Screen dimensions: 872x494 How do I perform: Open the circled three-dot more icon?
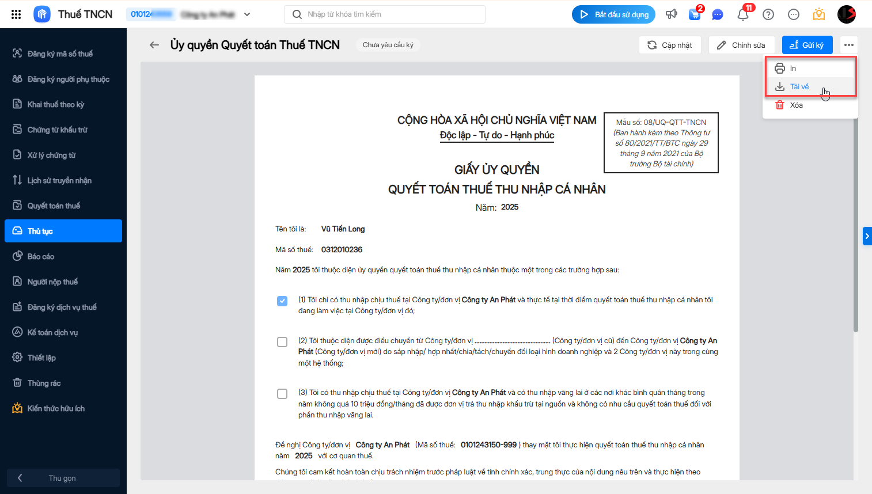(794, 14)
